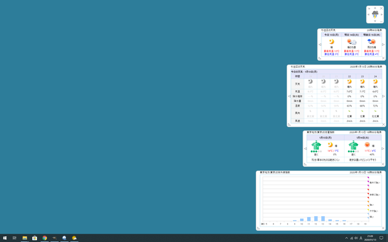The height and width of the screenshot is (242, 388).
Task: Select the 今日 column header in the three-day forecast
Action: click(x=332, y=35)
